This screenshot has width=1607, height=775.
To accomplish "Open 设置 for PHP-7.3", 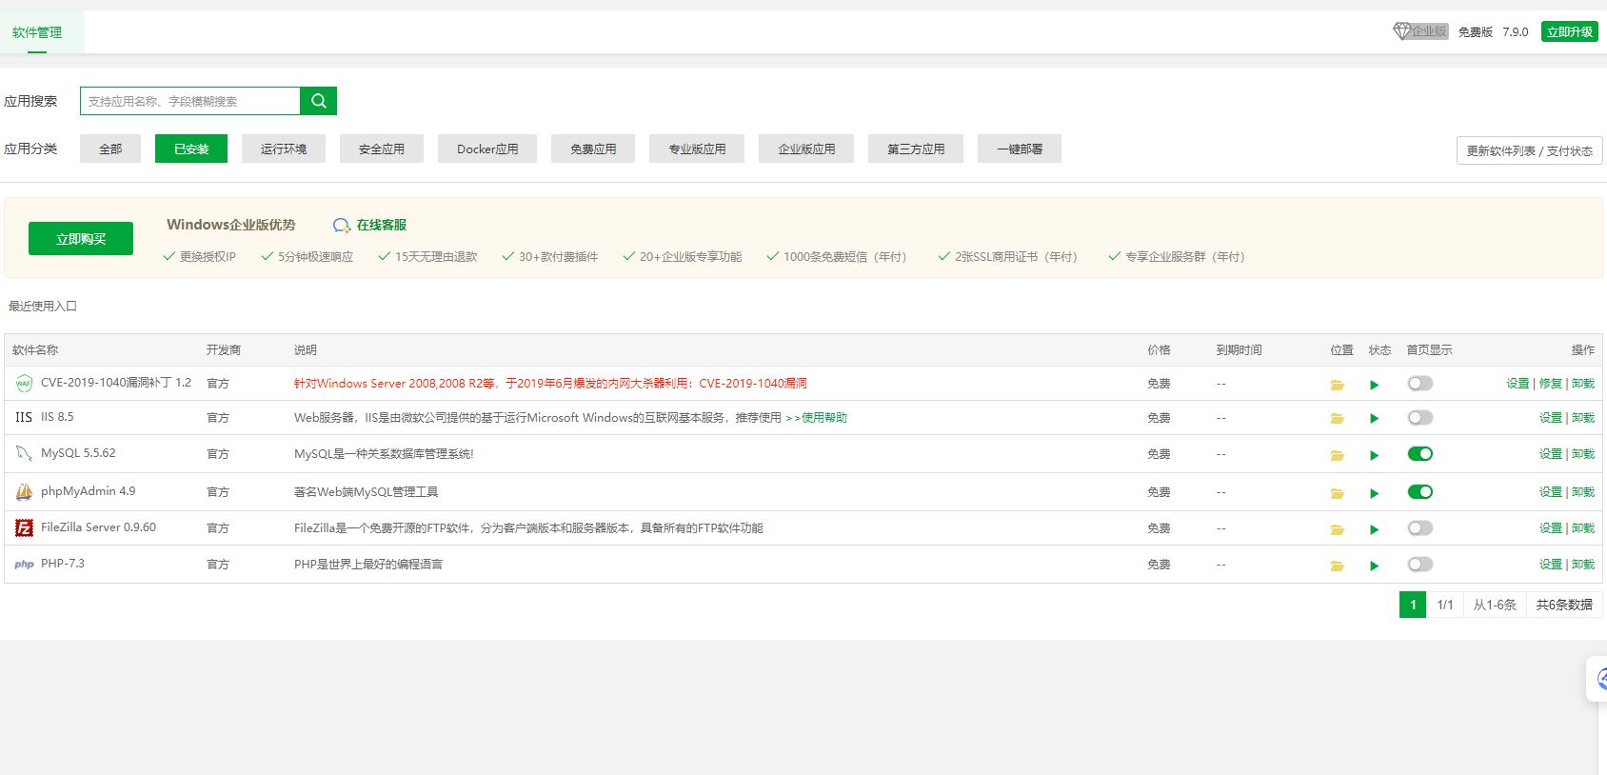I will 1551,565.
